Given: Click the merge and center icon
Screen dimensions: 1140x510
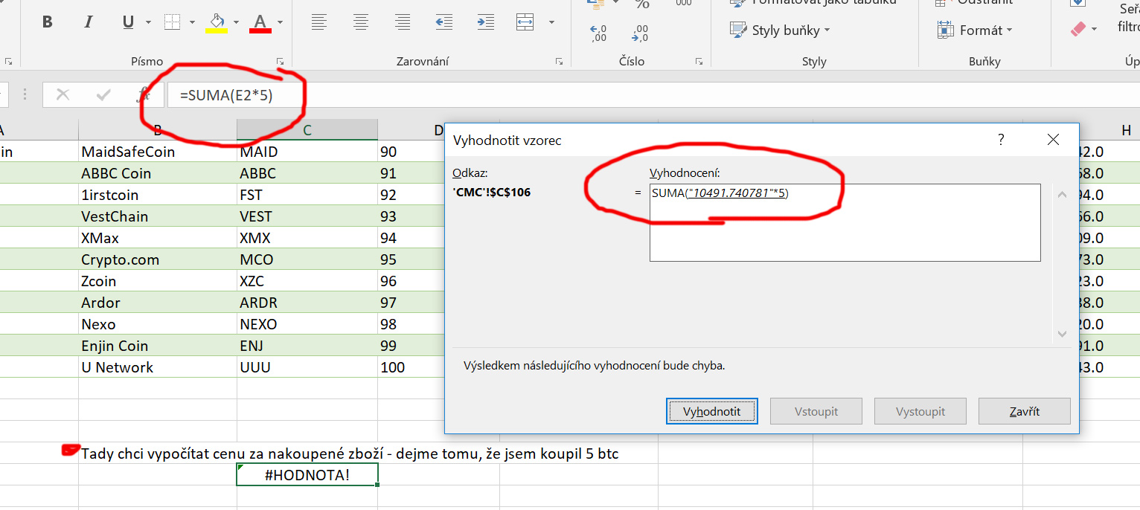Looking at the screenshot, I should pyautogui.click(x=525, y=22).
